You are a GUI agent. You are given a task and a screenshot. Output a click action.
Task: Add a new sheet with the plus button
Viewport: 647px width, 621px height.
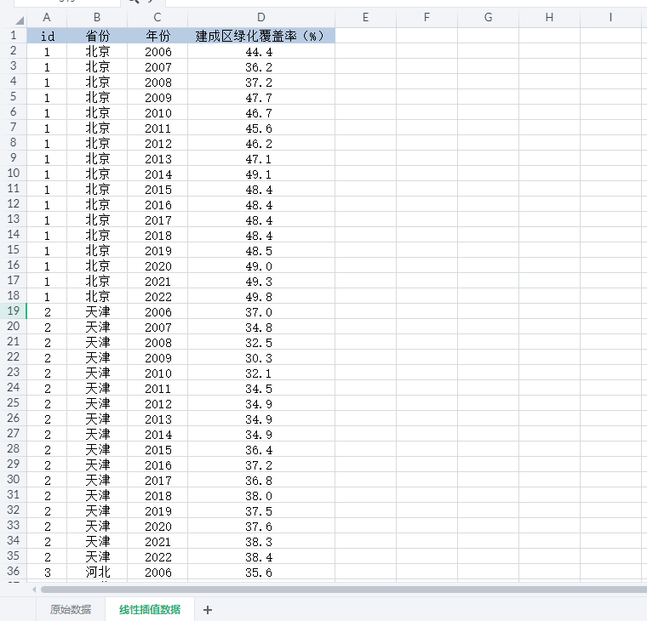pyautogui.click(x=208, y=609)
